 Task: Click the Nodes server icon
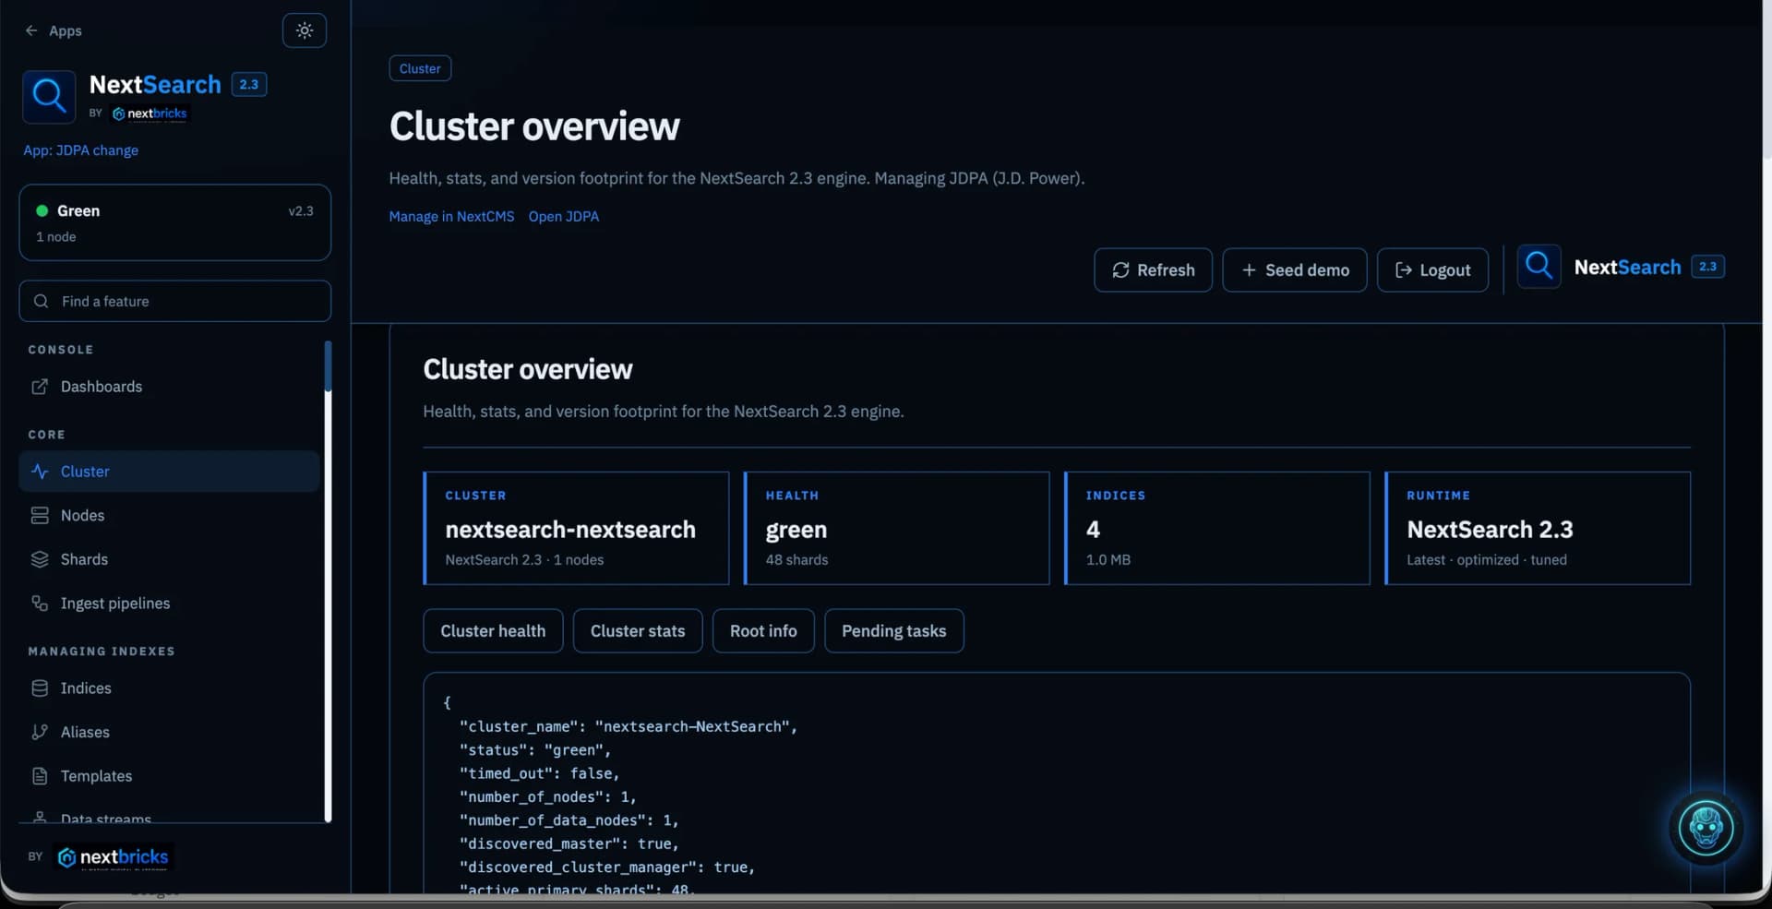pos(40,516)
